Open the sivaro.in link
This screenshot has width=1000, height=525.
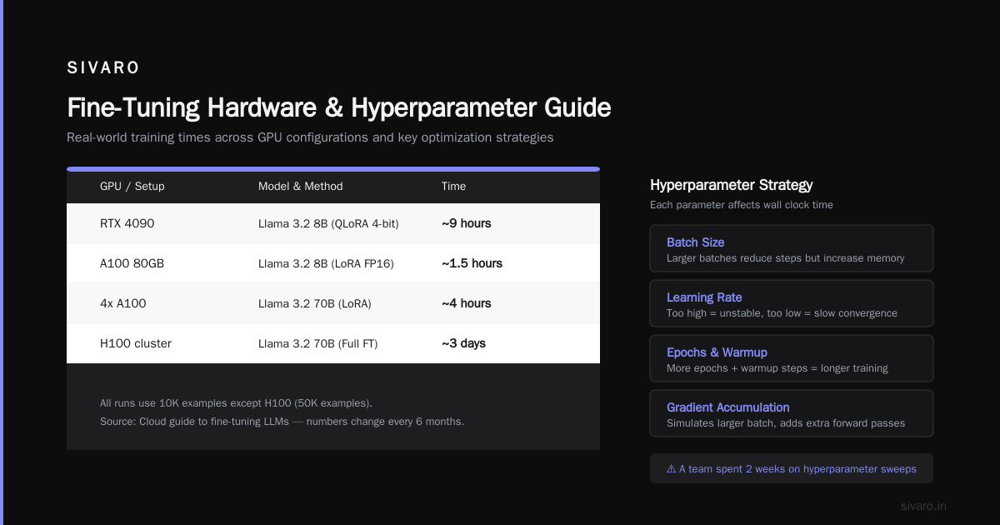[924, 506]
